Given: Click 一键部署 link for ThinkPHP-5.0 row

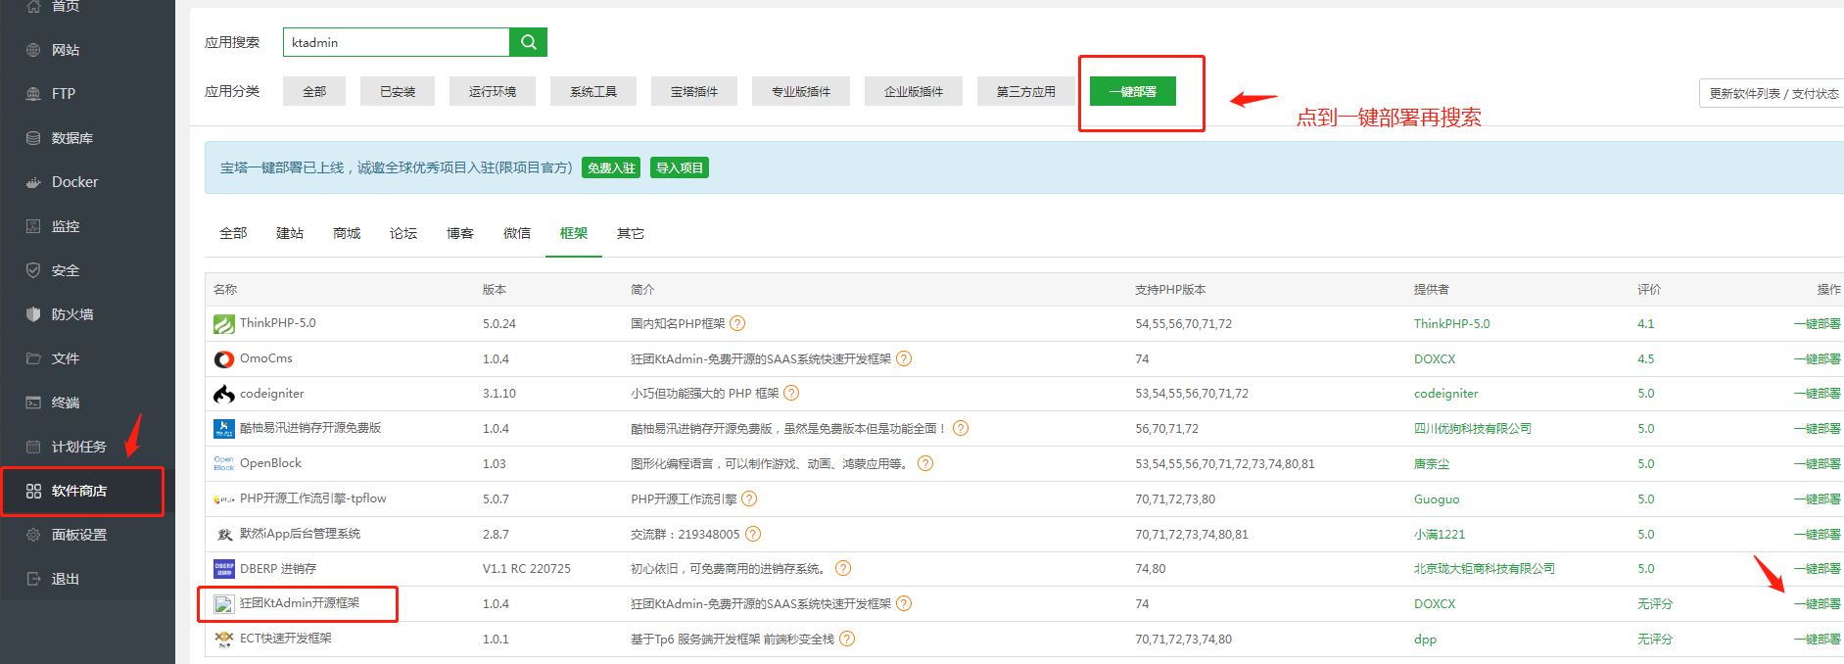Looking at the screenshot, I should [1818, 324].
